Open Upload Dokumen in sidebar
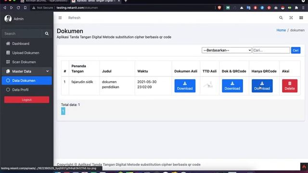The width and height of the screenshot is (308, 173). 27,53
